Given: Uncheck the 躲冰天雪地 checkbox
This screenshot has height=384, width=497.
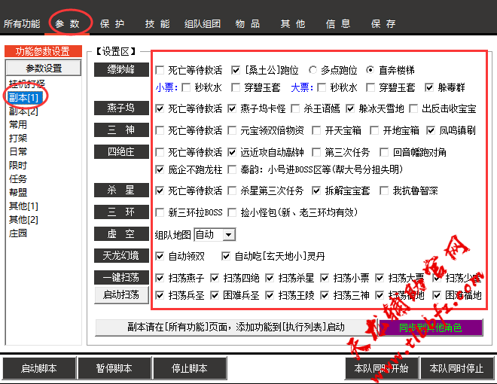Looking at the screenshot, I should pyautogui.click(x=350, y=109).
